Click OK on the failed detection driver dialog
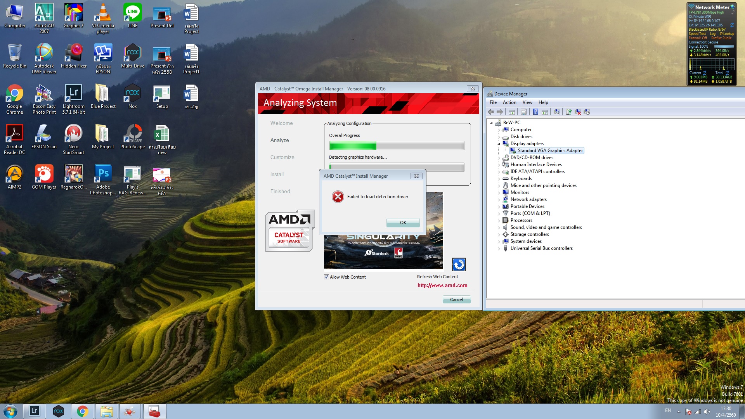Image resolution: width=745 pixels, height=419 pixels. point(403,222)
